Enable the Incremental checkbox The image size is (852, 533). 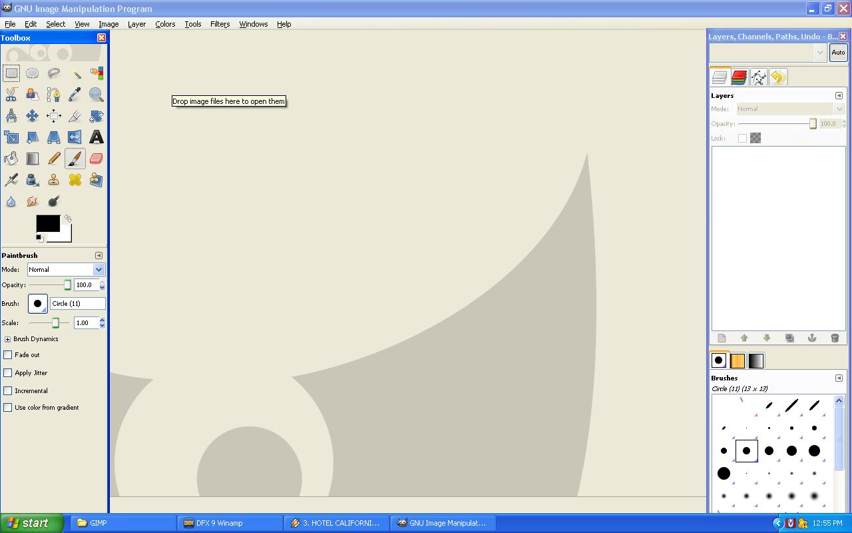point(8,391)
